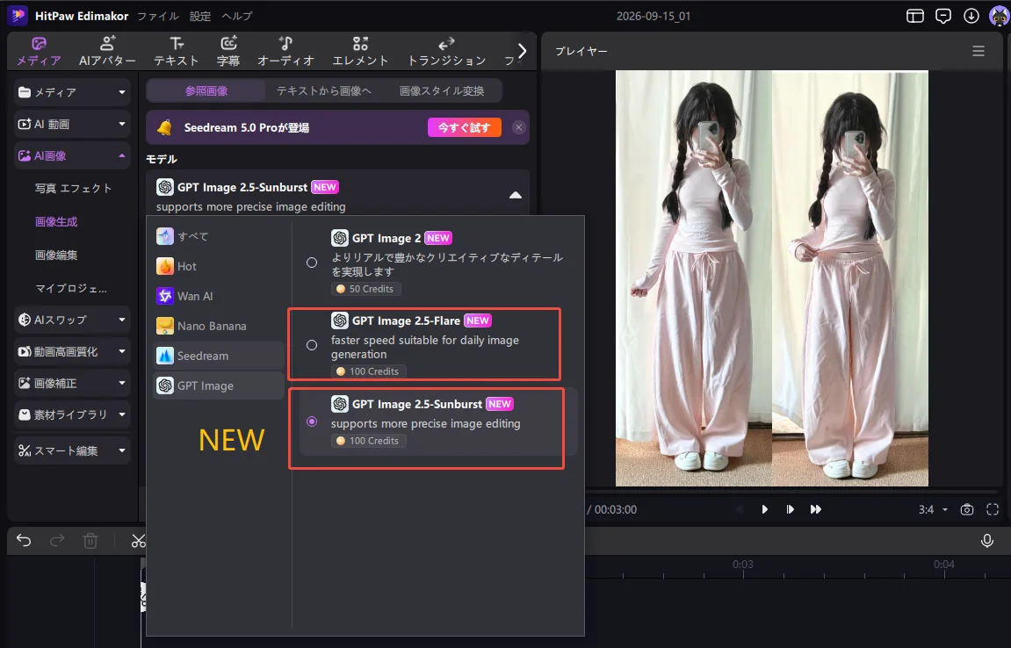Filter models by すべて
The width and height of the screenshot is (1011, 648).
[218, 236]
